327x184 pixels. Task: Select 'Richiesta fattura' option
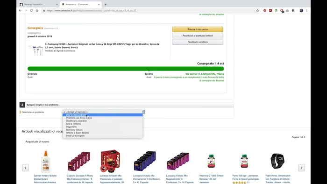click(102, 130)
